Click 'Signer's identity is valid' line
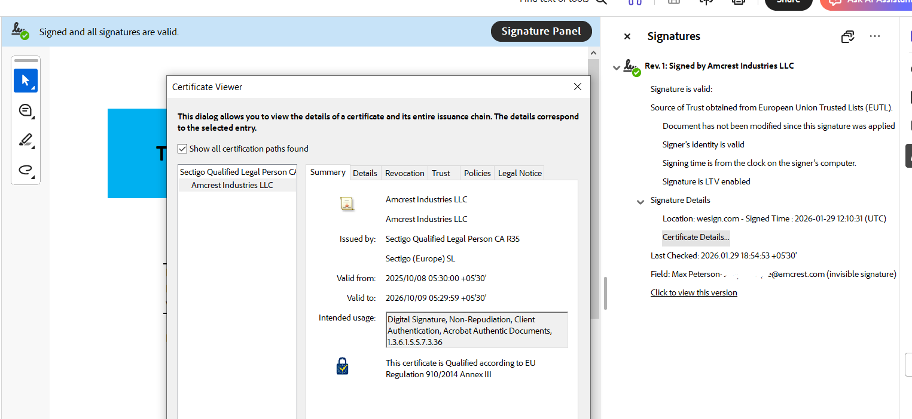This screenshot has width=912, height=419. pos(703,144)
